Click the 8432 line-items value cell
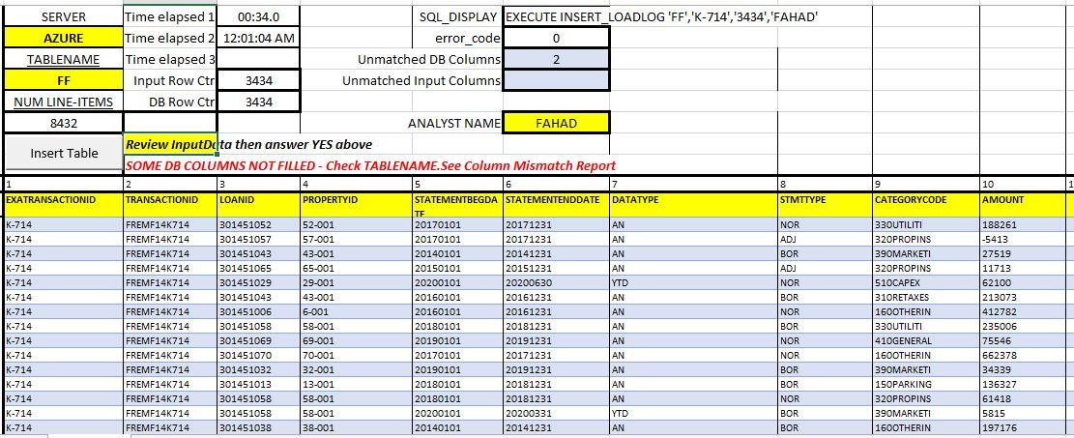 63,123
